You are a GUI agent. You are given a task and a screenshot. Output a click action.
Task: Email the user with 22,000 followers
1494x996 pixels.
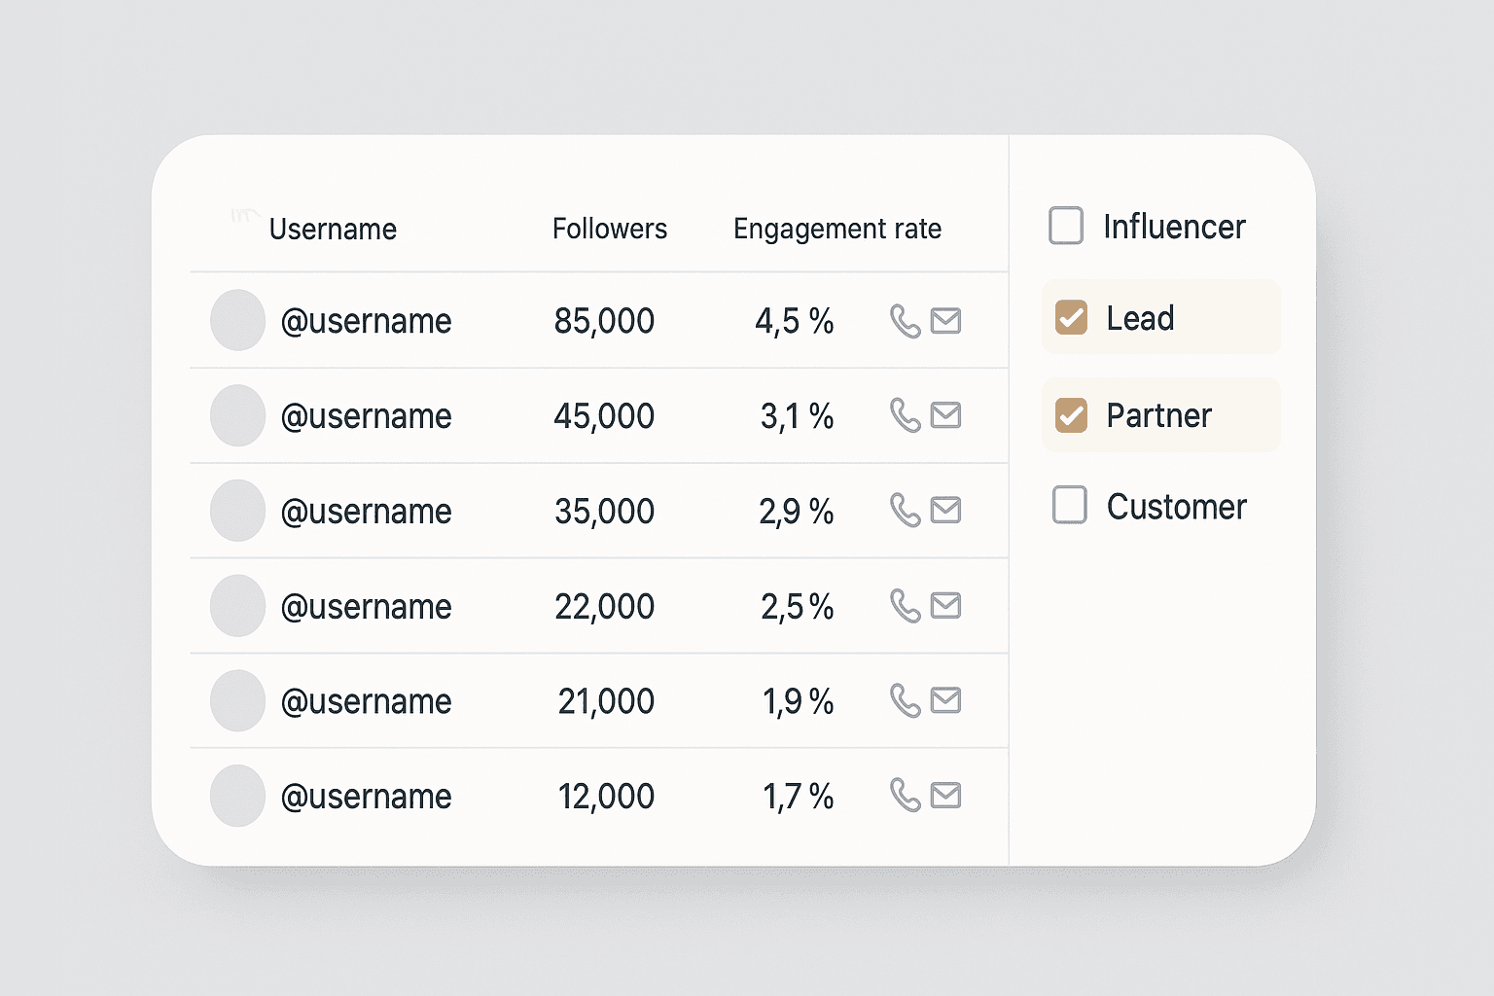[x=945, y=605]
